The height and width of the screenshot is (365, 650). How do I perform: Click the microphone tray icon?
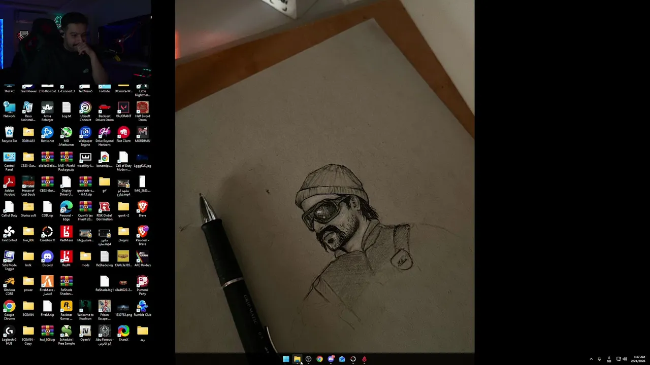(599, 359)
